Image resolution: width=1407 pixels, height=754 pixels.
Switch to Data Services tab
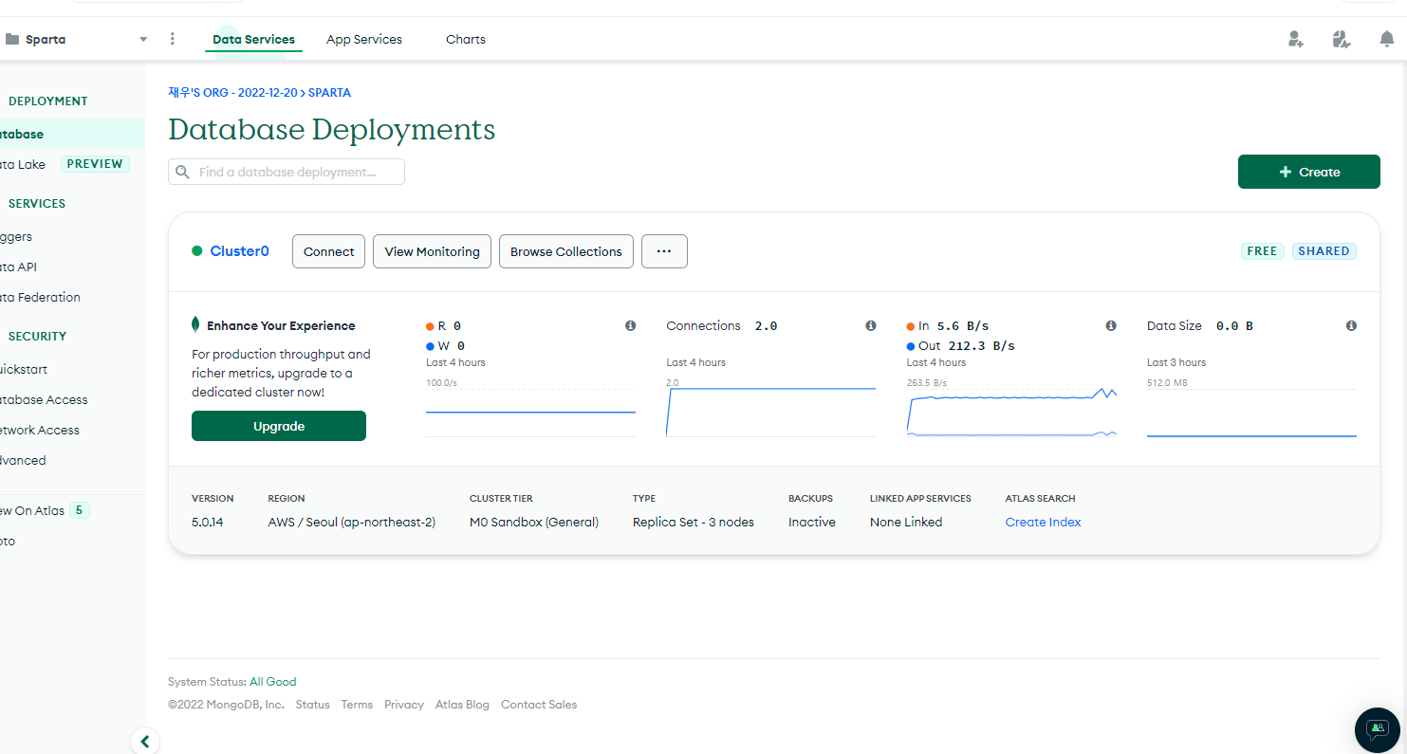click(253, 39)
